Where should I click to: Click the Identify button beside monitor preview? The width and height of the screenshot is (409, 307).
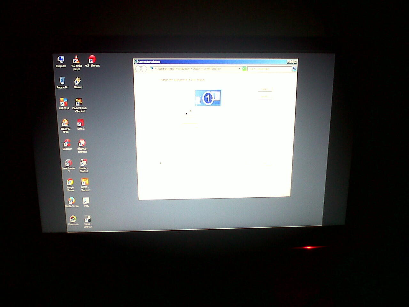(x=265, y=97)
